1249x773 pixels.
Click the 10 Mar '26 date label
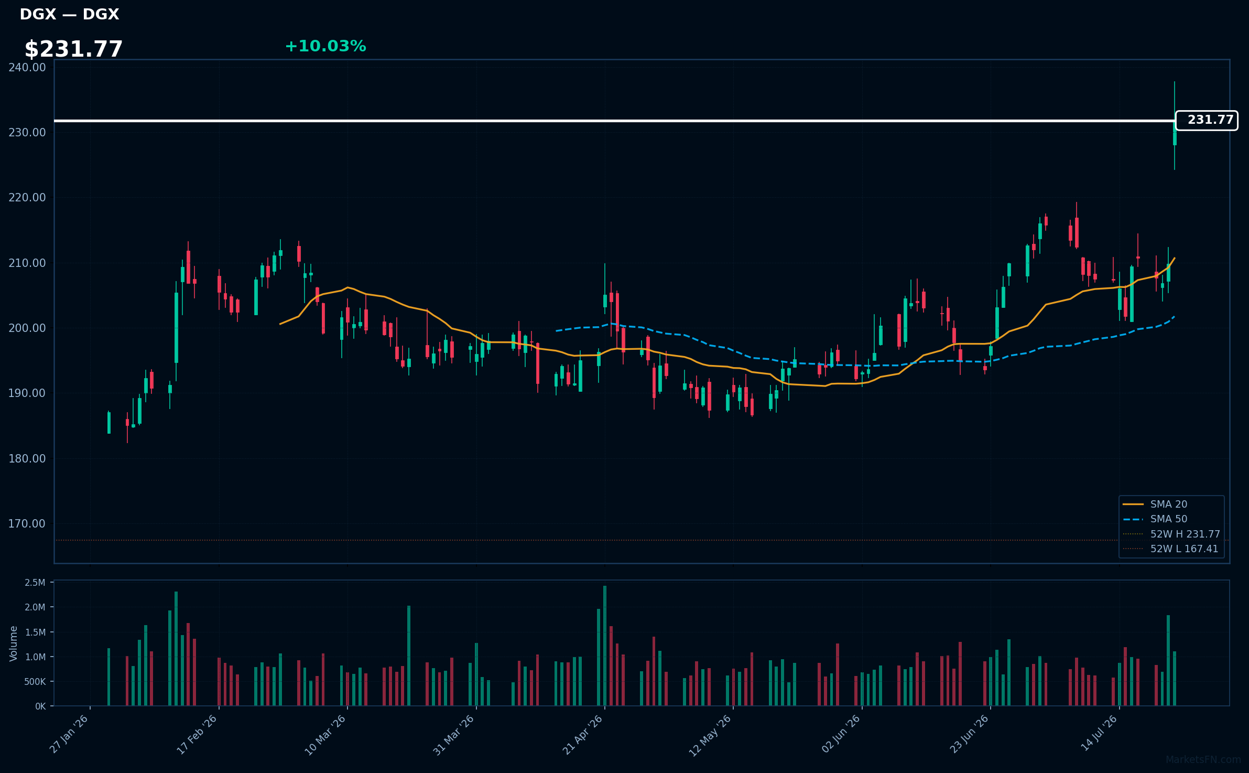click(x=325, y=734)
